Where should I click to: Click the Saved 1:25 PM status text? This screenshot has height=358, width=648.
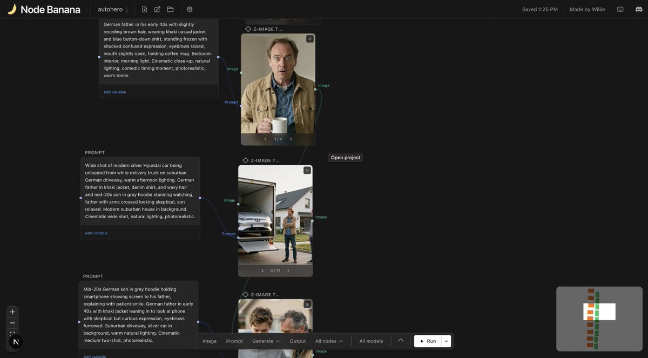point(539,9)
